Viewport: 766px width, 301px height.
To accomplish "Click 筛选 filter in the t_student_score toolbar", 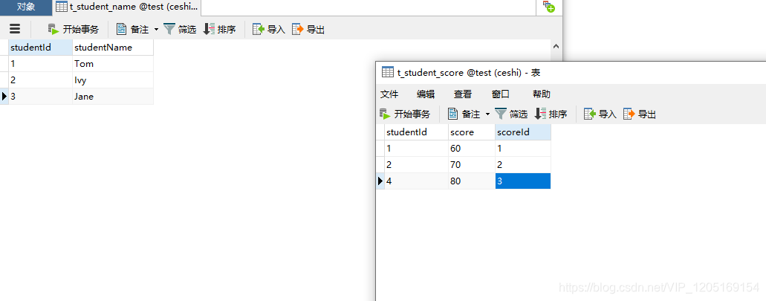I will [511, 114].
